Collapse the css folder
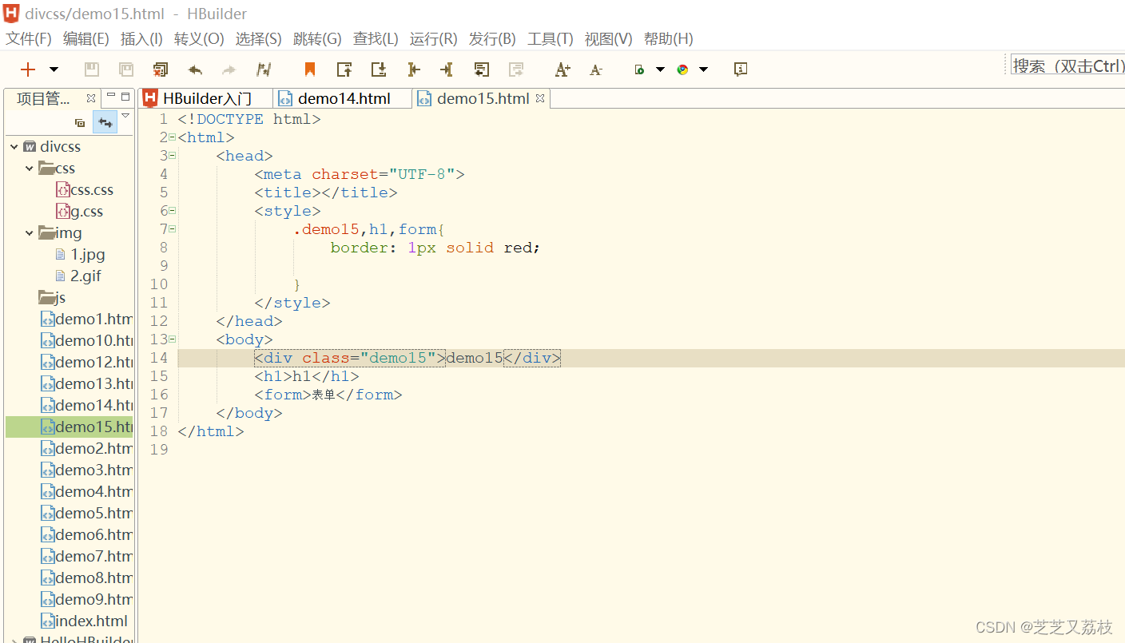1125x643 pixels. coord(30,169)
